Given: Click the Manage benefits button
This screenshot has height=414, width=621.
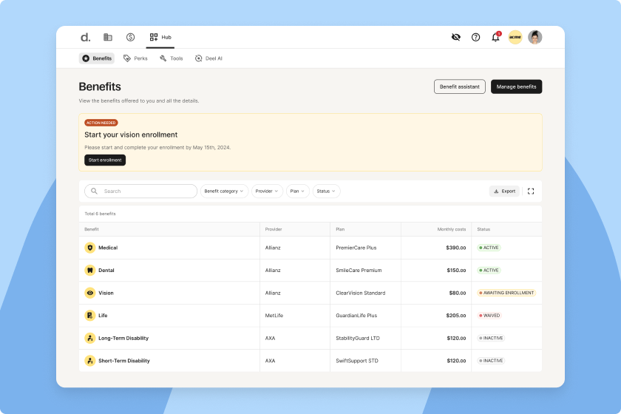Looking at the screenshot, I should point(517,86).
